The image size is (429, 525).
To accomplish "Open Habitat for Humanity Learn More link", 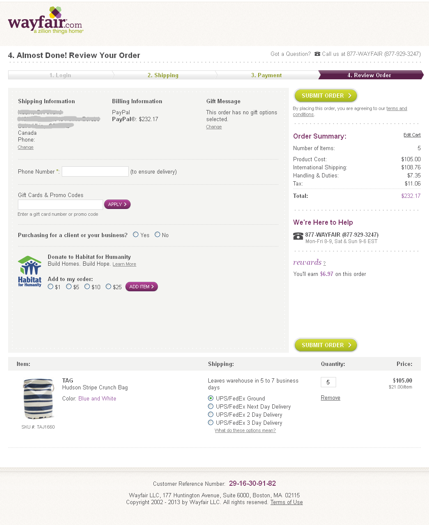I will point(124,264).
